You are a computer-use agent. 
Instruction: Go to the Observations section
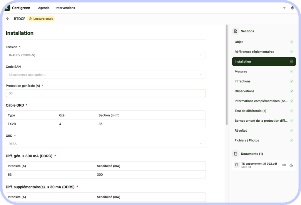pyautogui.click(x=264, y=91)
